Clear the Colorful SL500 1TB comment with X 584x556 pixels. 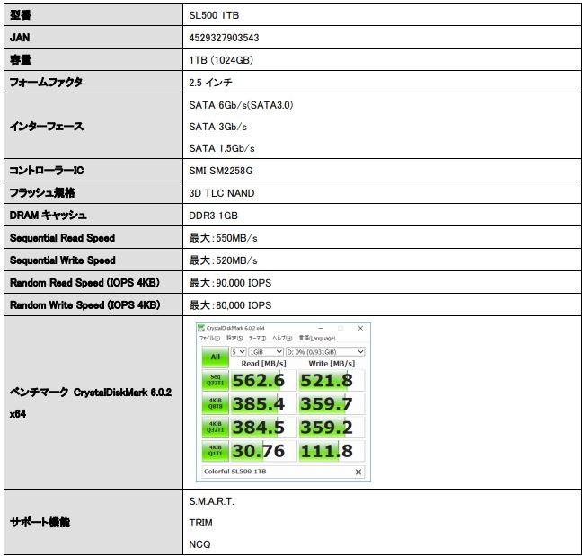(x=358, y=472)
